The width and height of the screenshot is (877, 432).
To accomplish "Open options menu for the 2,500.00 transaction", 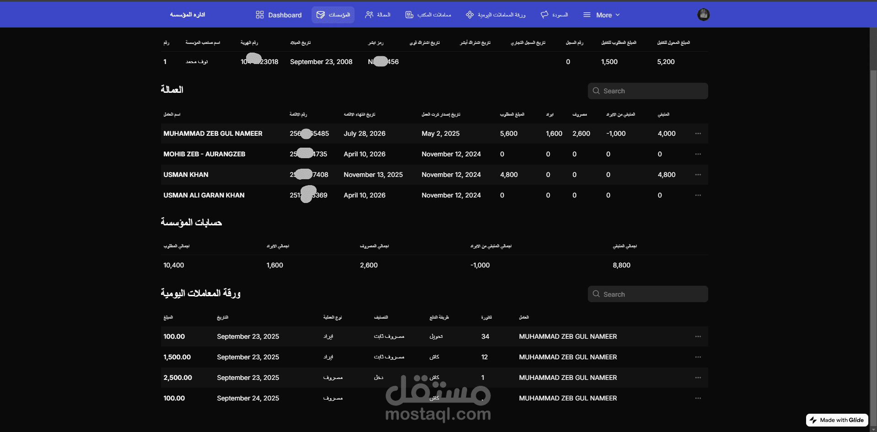I will click(698, 378).
